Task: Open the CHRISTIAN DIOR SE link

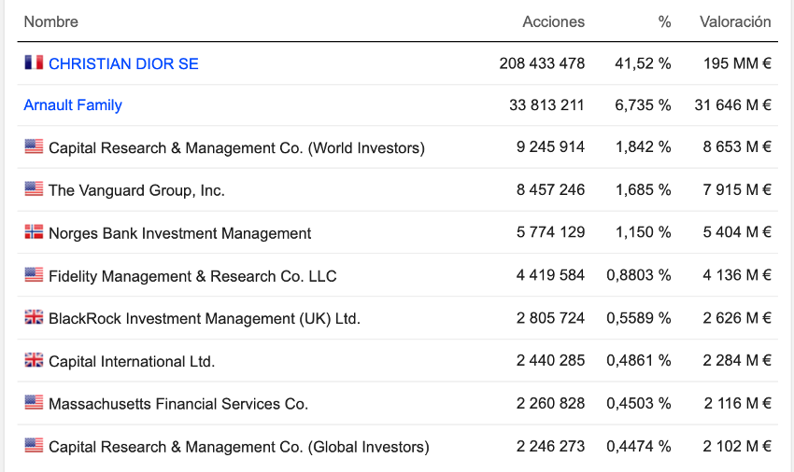Action: (x=123, y=63)
